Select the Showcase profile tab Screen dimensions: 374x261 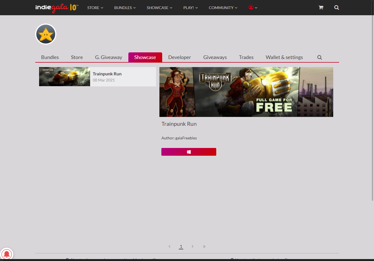pyautogui.click(x=145, y=57)
